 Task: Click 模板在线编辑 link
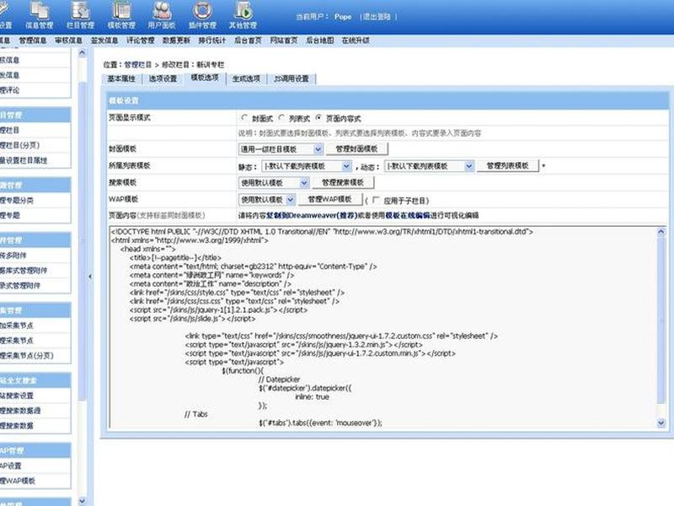click(x=408, y=215)
